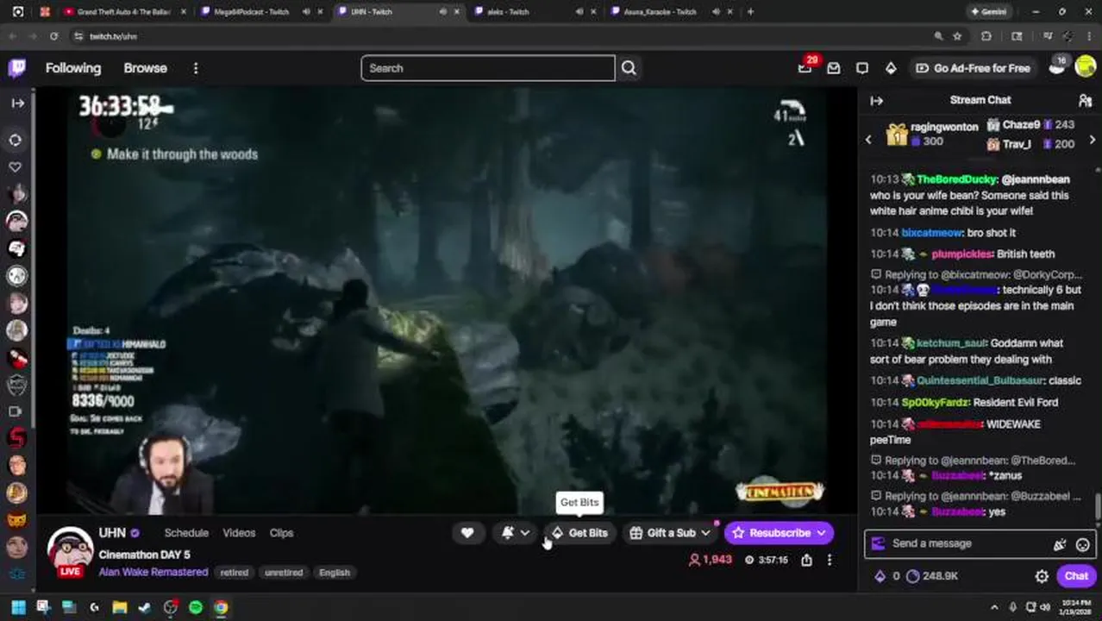
Task: Click the share stream icon
Action: (x=806, y=560)
